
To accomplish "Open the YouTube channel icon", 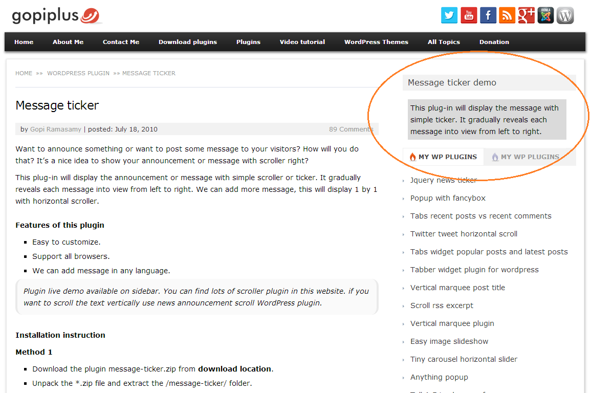I will pyautogui.click(x=469, y=15).
